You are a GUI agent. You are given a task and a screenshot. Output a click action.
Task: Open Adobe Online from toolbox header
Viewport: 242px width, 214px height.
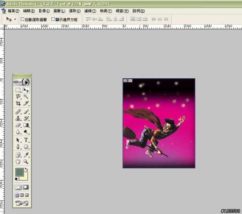point(22,82)
